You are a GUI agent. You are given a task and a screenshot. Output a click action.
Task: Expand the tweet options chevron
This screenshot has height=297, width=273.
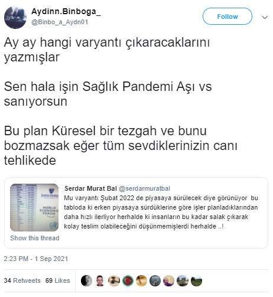point(265,17)
